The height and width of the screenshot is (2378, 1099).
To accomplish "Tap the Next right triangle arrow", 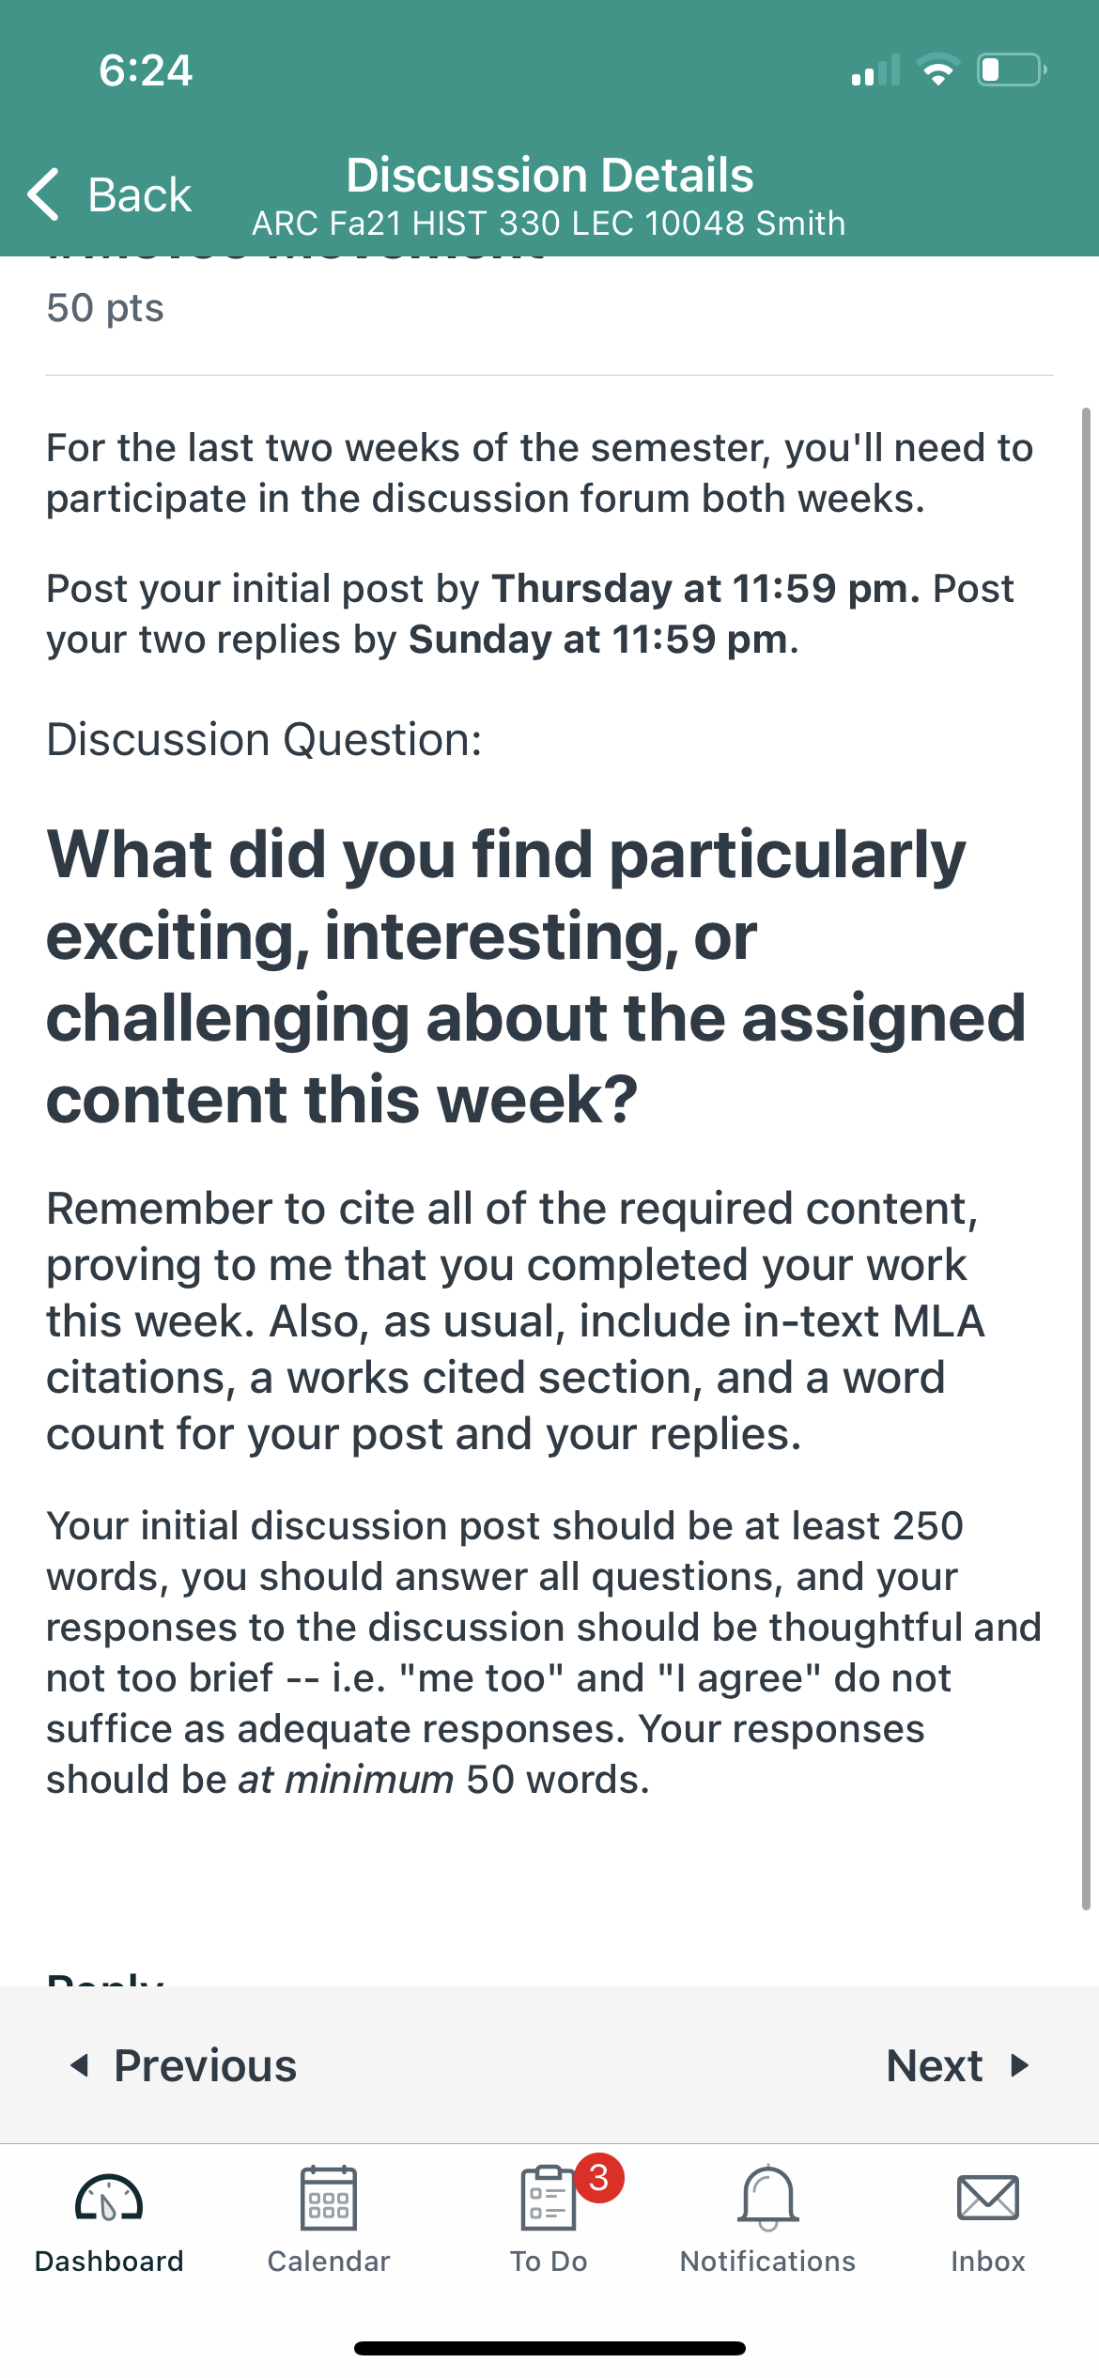I will pos(1020,2064).
